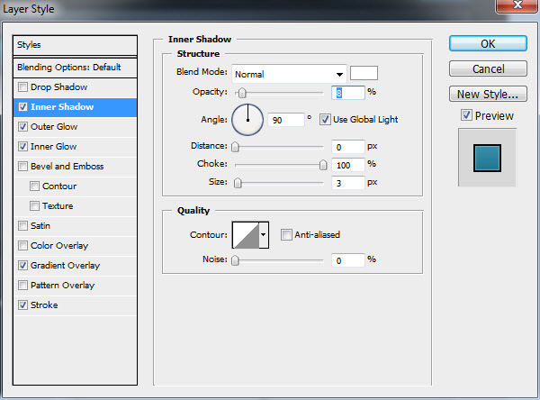Viewport: 540px width, 400px height.
Task: Select Blending Options: Default entry
Action: (75, 68)
